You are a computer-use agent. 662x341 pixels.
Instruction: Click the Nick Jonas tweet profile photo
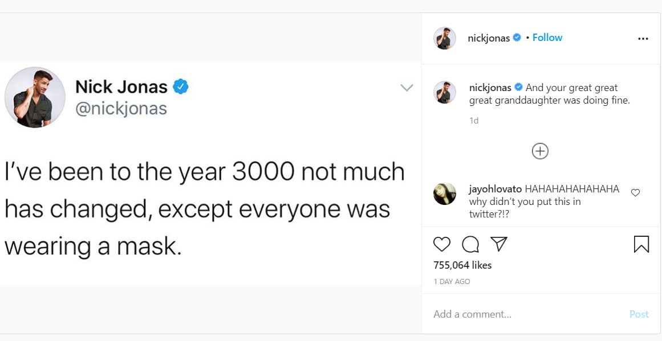35,97
